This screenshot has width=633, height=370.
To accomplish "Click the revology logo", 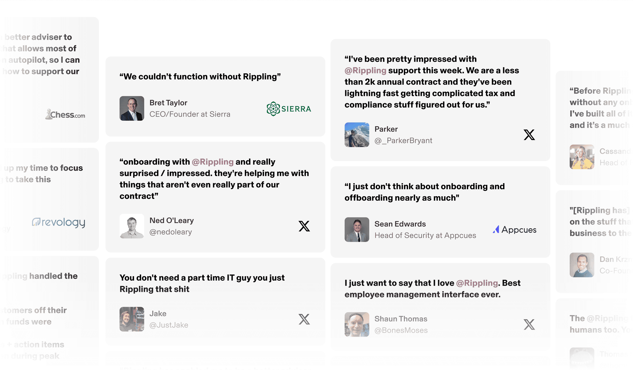I will (59, 222).
